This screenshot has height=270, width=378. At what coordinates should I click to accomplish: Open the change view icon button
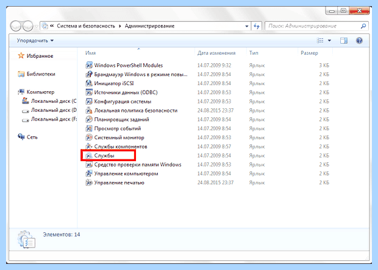pyautogui.click(x=320, y=40)
